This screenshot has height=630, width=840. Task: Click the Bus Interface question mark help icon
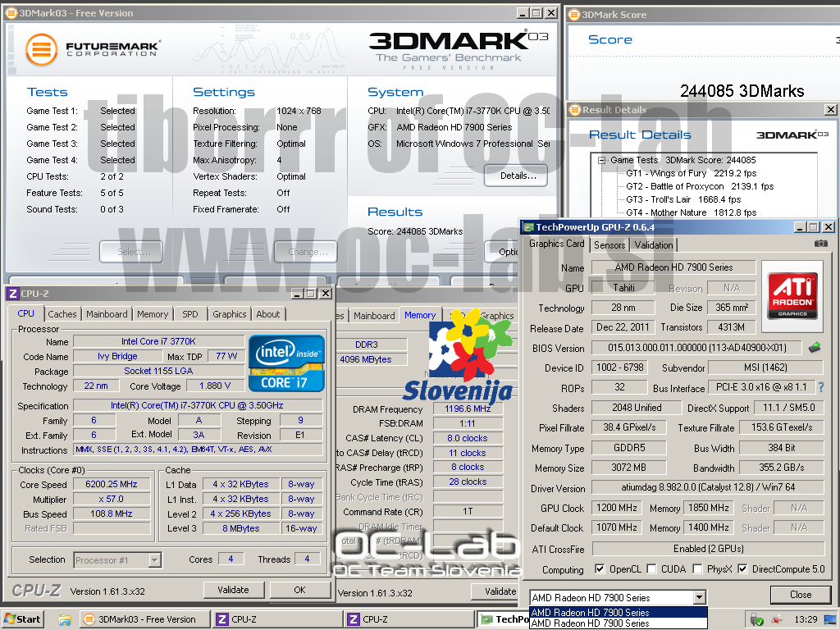[821, 387]
